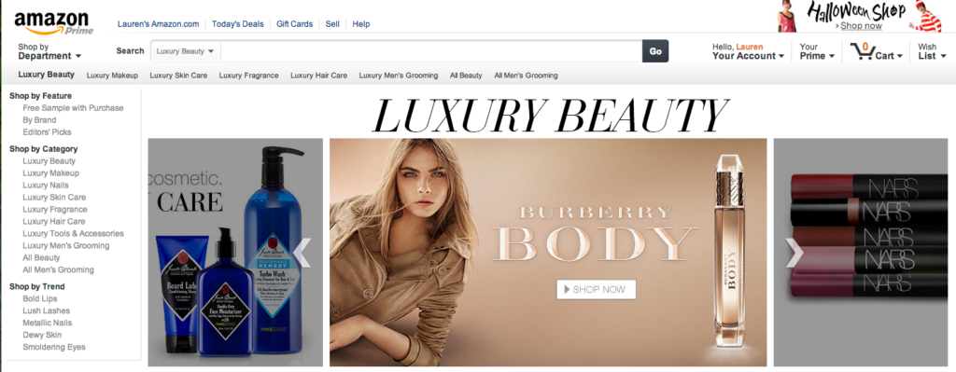Open All Men's Grooming under Shop by Category
The width and height of the screenshot is (956, 372).
59,269
